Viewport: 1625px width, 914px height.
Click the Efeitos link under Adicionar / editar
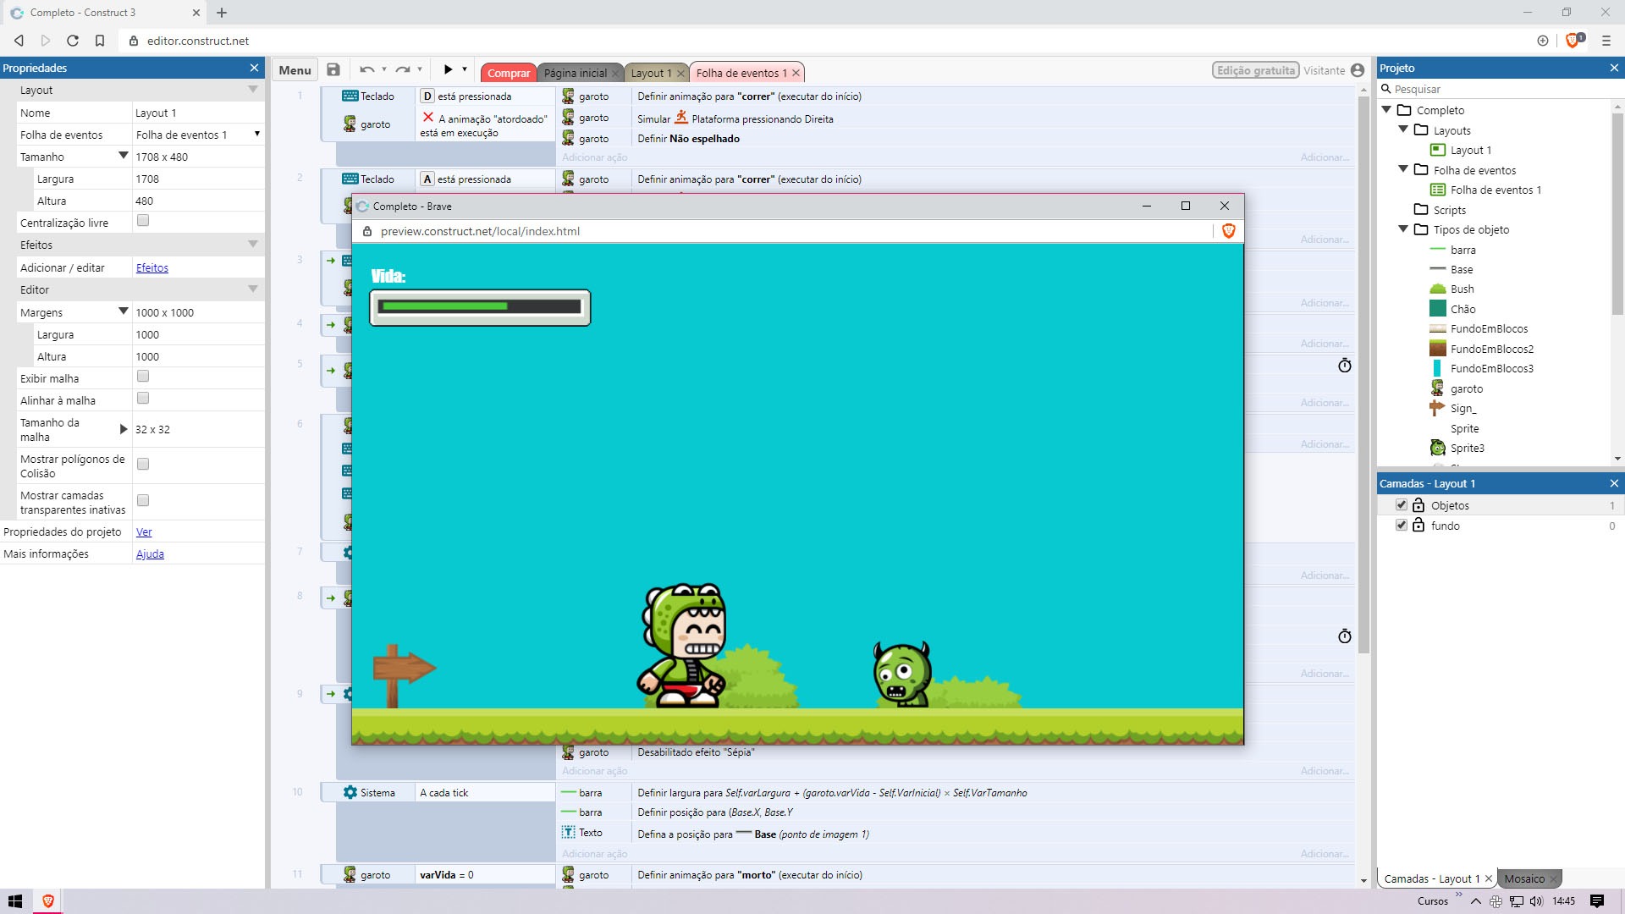click(151, 267)
